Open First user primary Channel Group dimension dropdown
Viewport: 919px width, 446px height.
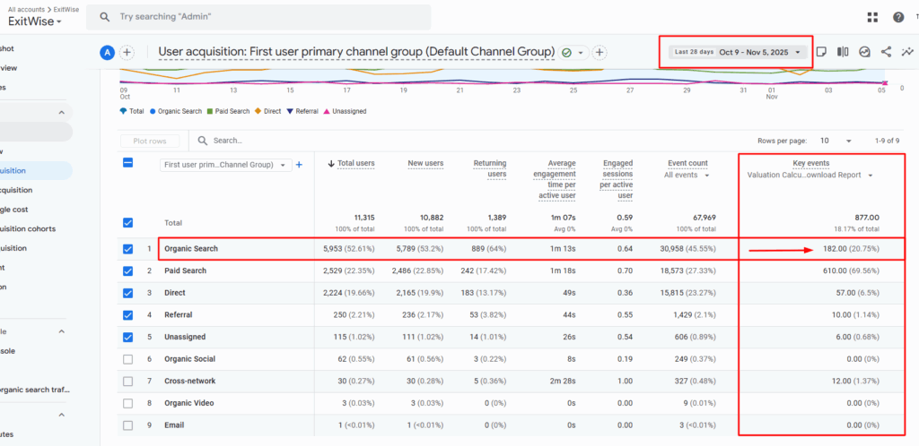(225, 165)
